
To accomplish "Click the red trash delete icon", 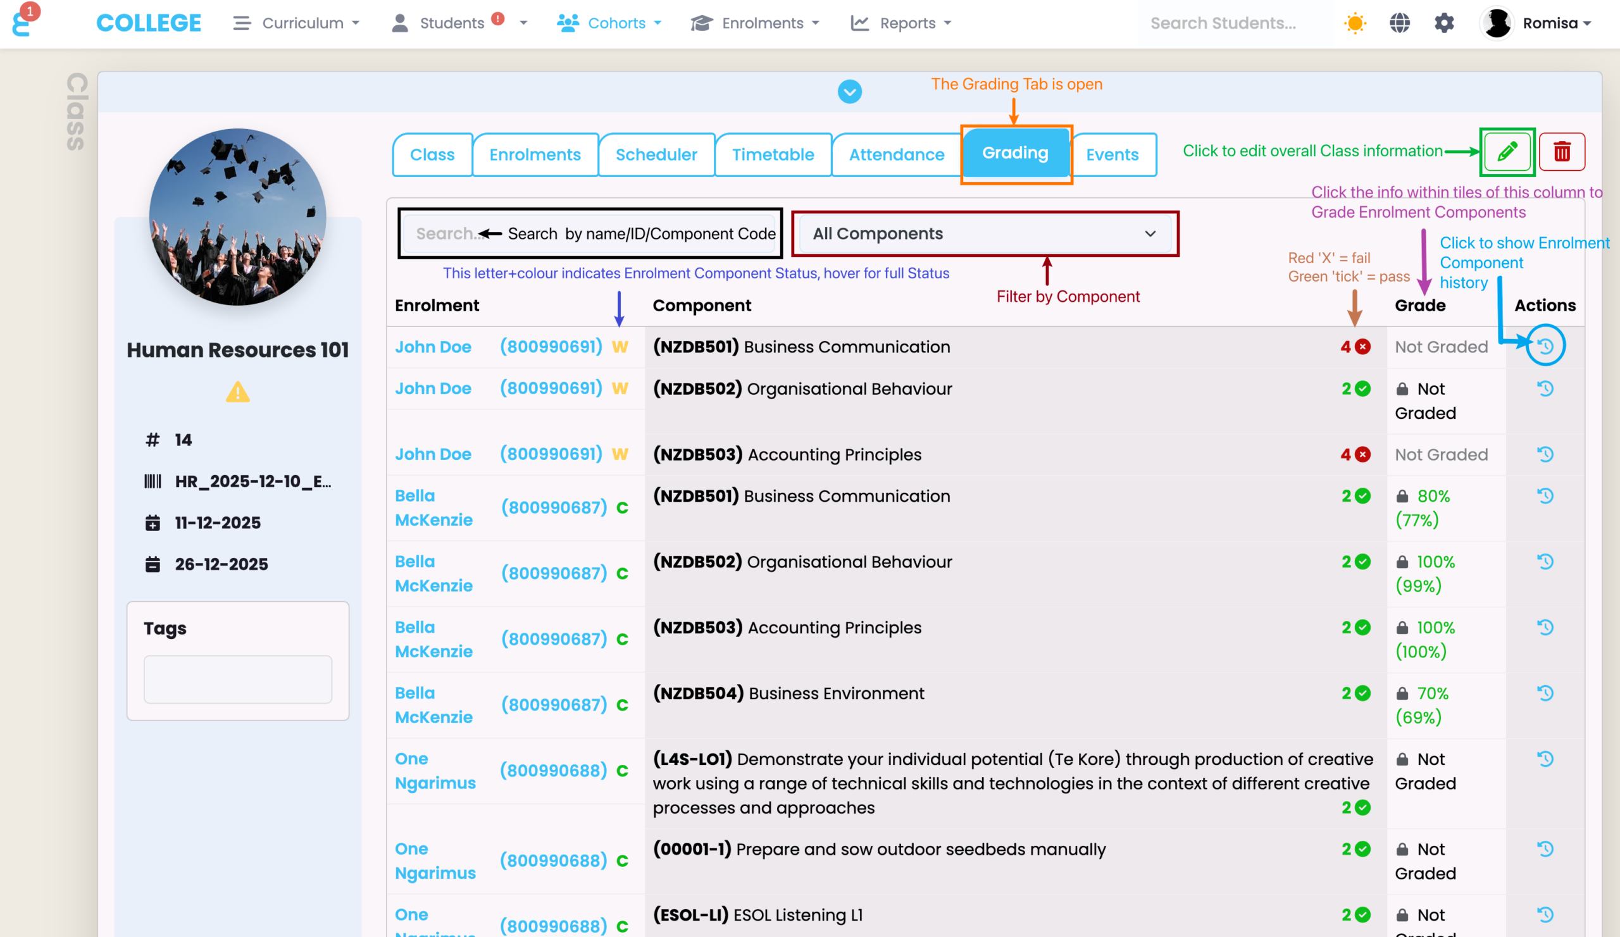I will point(1562,152).
